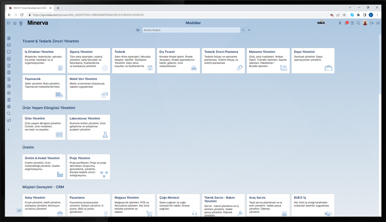Bookmark this page with the star icon
The width and height of the screenshot is (386, 222).
pyautogui.click(x=344, y=15)
